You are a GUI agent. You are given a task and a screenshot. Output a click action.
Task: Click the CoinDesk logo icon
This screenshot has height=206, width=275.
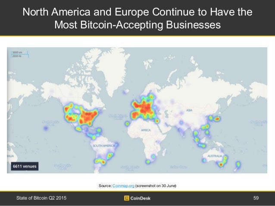pyautogui.click(x=126, y=198)
